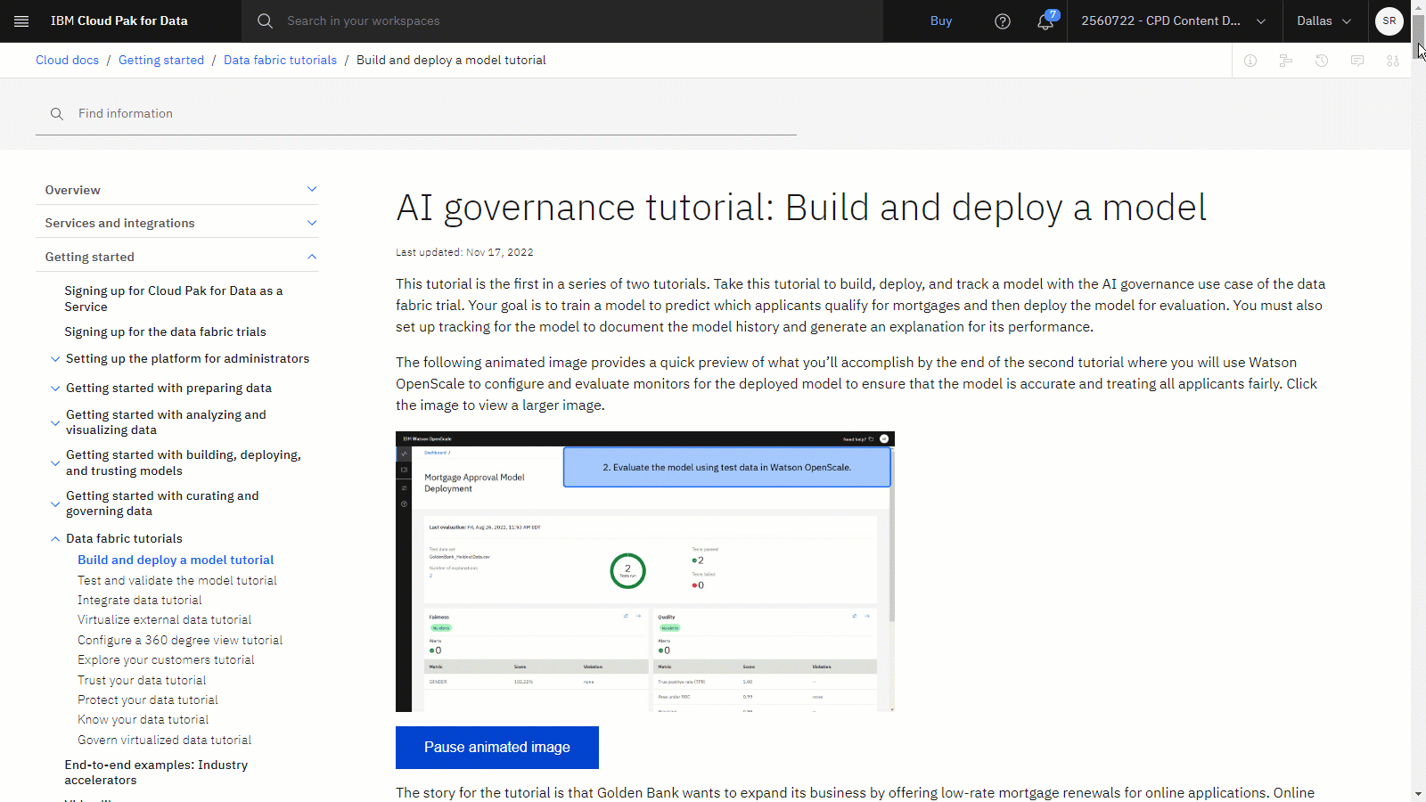The height and width of the screenshot is (802, 1426).
Task: Click the 'Pause animated image' button
Action: tap(497, 748)
